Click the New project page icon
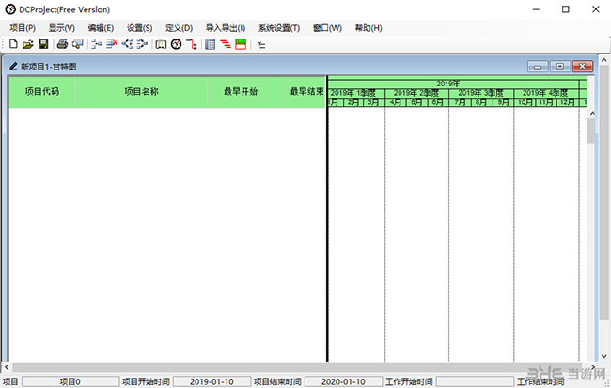 coord(13,44)
